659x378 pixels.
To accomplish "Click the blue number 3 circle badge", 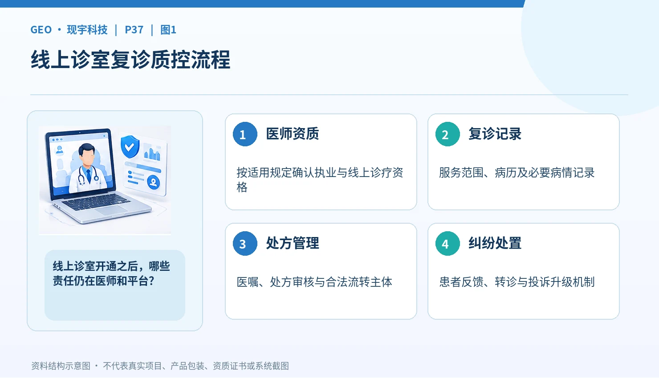I will click(x=245, y=244).
